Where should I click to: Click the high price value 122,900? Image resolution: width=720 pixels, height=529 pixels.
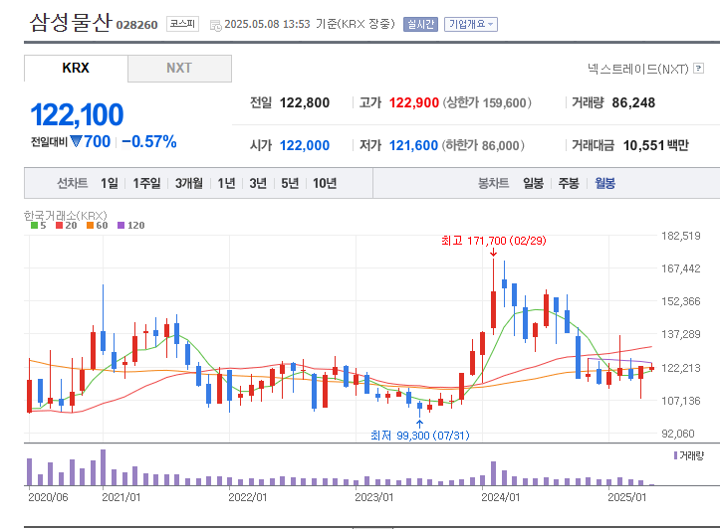[x=413, y=102]
